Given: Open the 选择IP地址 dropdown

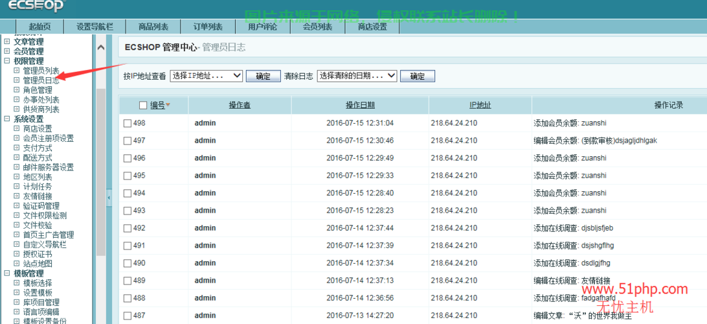Looking at the screenshot, I should tap(207, 76).
